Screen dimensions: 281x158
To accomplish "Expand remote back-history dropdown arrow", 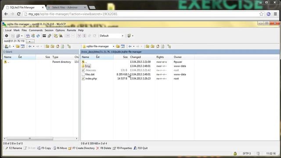I will [133, 47].
